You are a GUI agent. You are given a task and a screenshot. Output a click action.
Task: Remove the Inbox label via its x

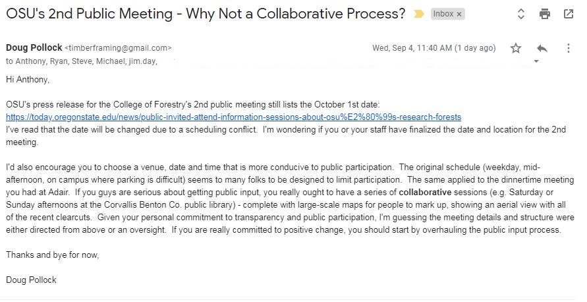[x=459, y=15]
